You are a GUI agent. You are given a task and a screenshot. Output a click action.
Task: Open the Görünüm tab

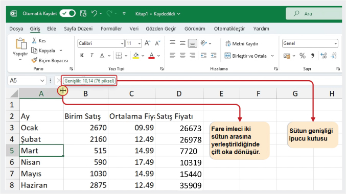195,29
